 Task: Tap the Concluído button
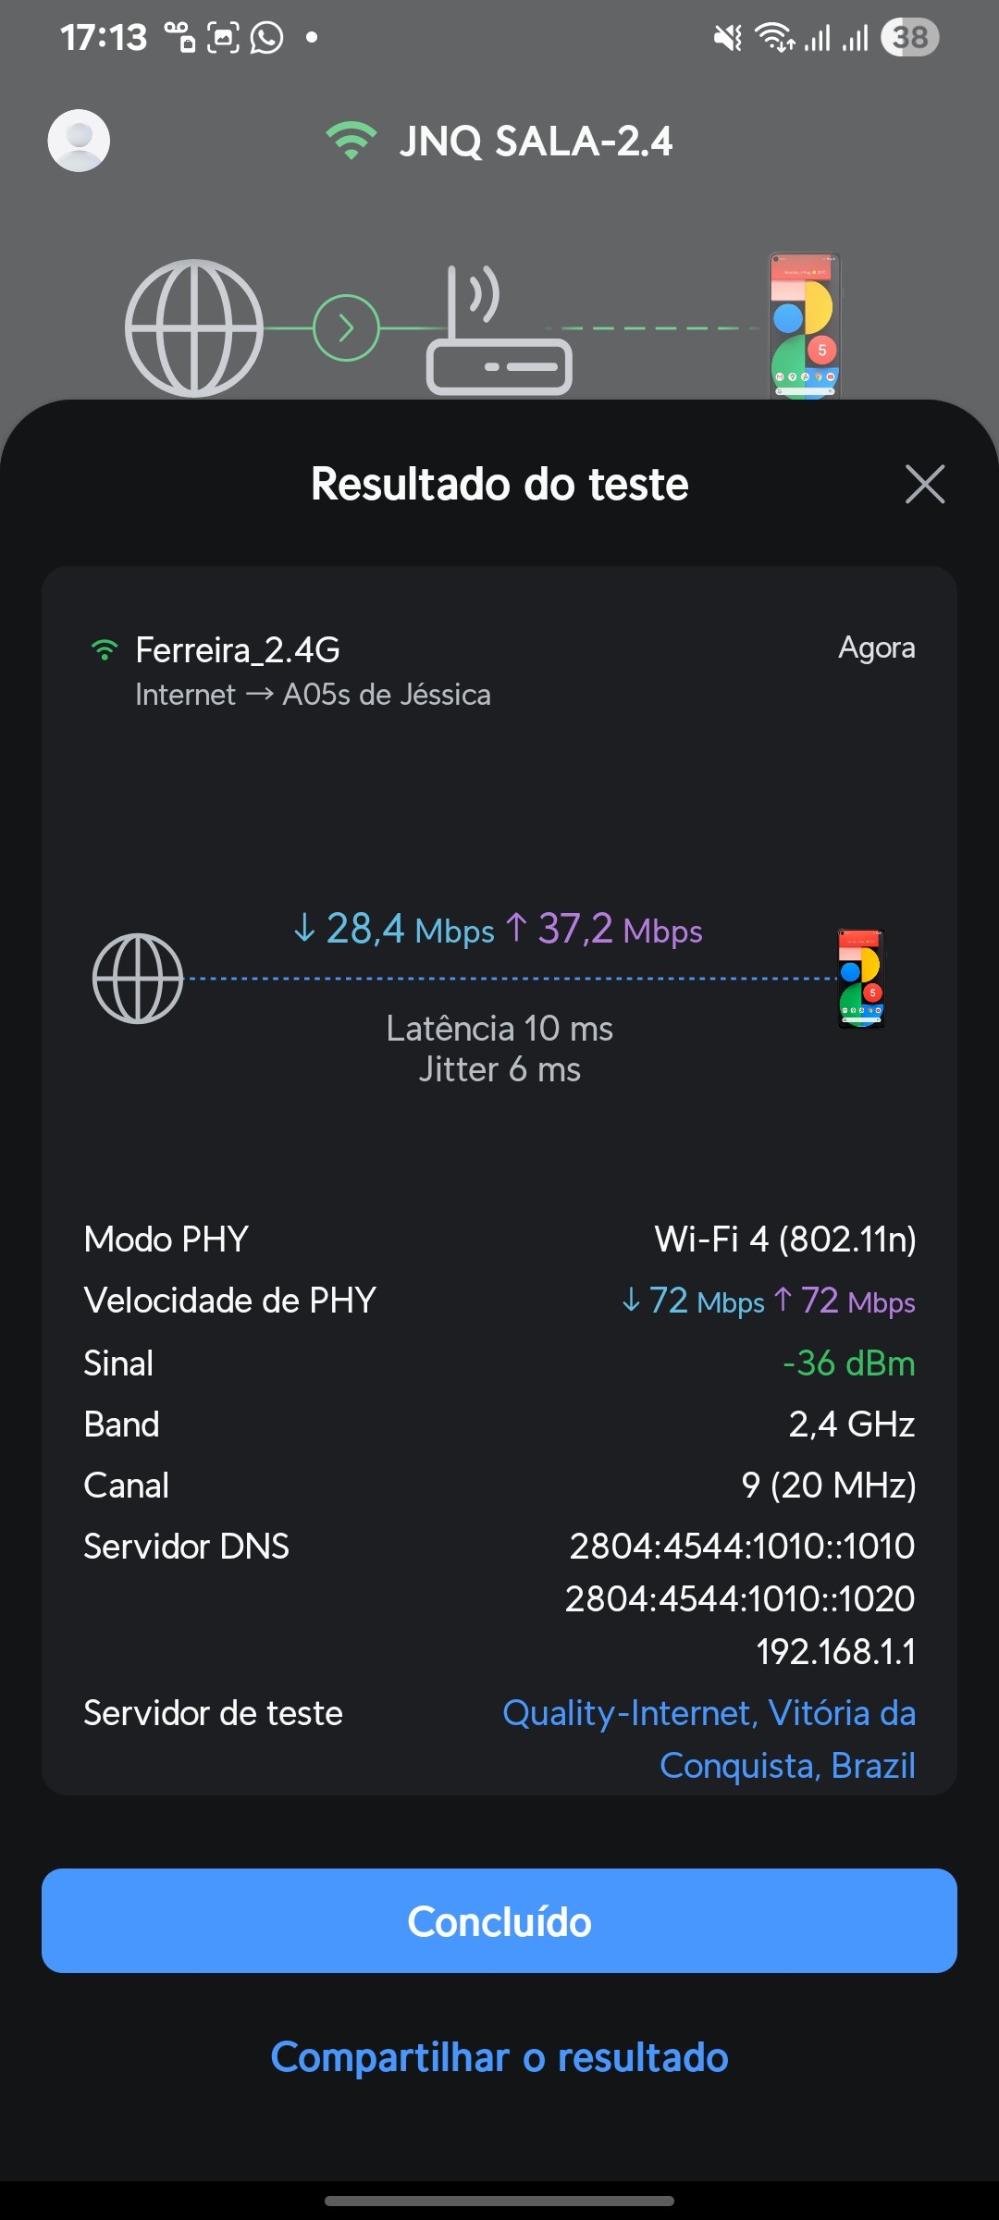click(499, 1921)
